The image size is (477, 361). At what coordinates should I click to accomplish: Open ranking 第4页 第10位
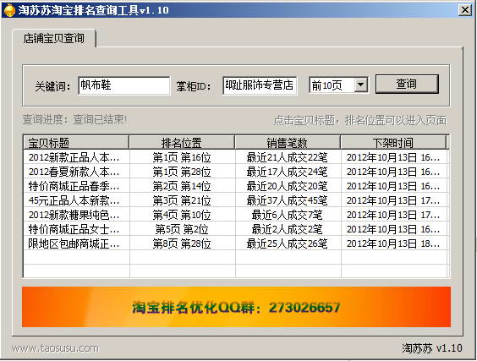point(182,215)
